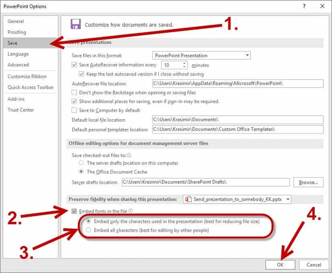Click the Server drafts location field

[x=206, y=182]
